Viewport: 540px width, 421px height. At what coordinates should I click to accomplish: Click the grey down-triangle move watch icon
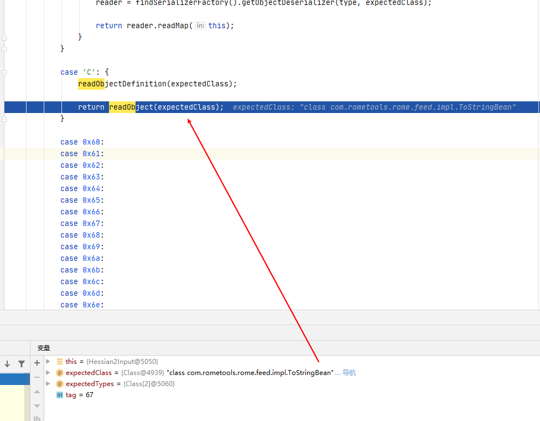37,406
